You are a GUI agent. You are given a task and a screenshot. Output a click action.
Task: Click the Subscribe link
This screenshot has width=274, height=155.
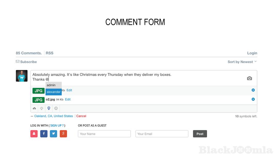(26, 62)
